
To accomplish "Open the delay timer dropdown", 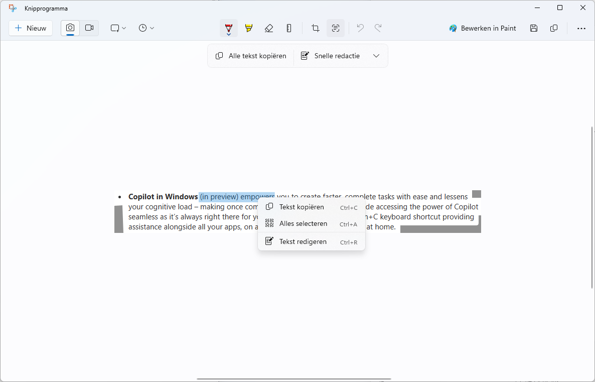I will tap(146, 28).
